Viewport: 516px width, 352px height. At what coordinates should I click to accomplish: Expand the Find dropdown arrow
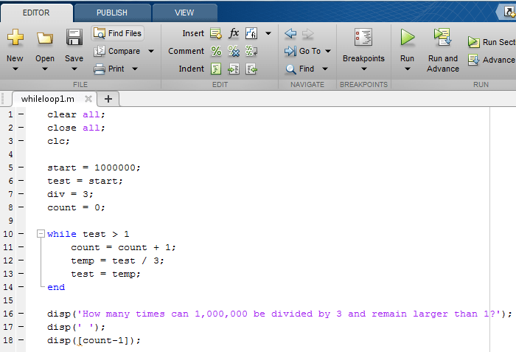coord(325,69)
